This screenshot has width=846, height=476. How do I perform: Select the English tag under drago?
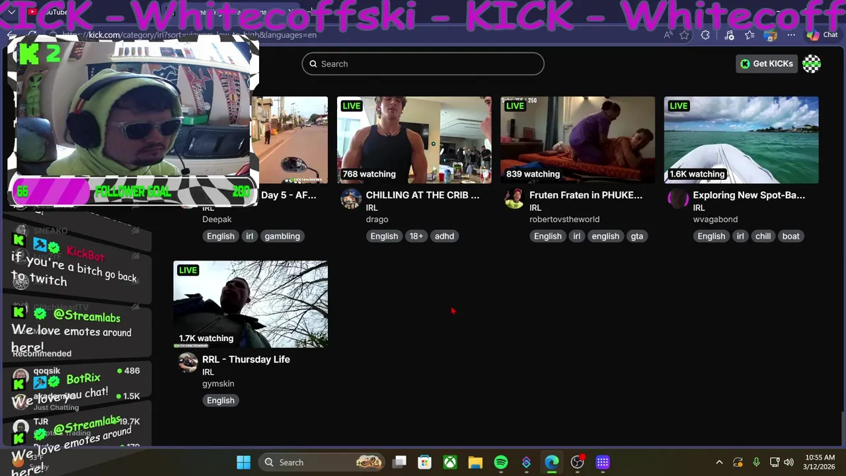coord(384,236)
